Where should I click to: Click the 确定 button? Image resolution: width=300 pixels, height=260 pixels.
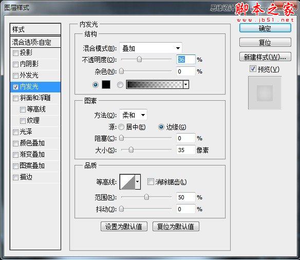(x=265, y=28)
